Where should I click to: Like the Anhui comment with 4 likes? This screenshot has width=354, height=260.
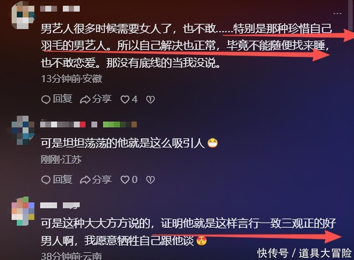[125, 99]
